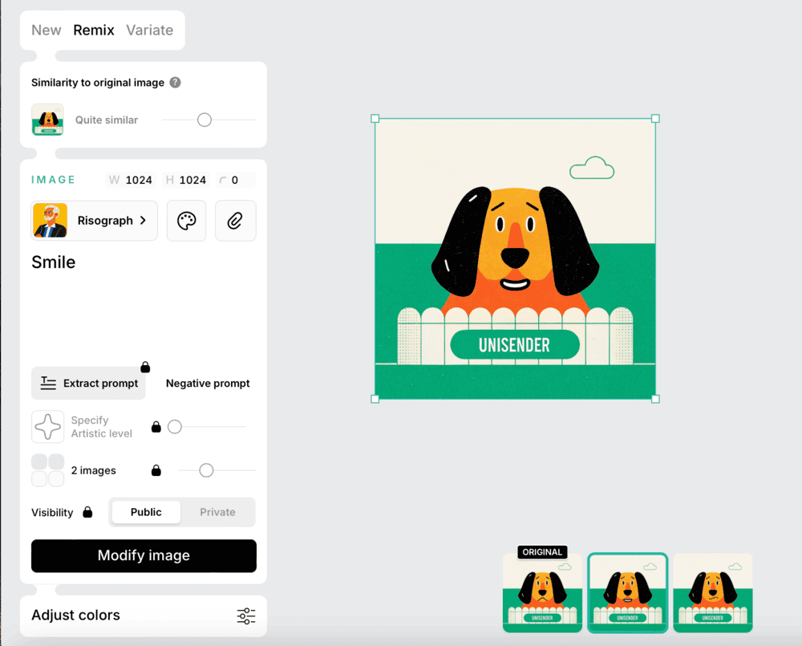
Task: Click the sparkle Artistic level icon
Action: click(x=47, y=426)
